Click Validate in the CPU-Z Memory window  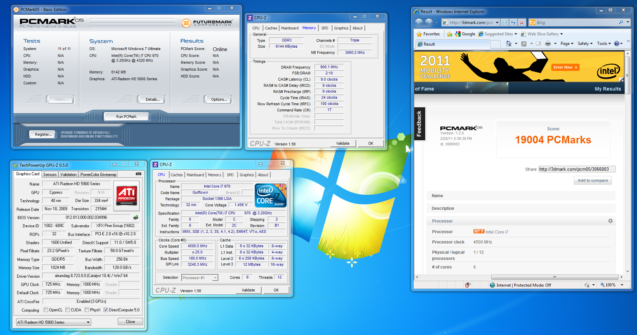(x=343, y=143)
